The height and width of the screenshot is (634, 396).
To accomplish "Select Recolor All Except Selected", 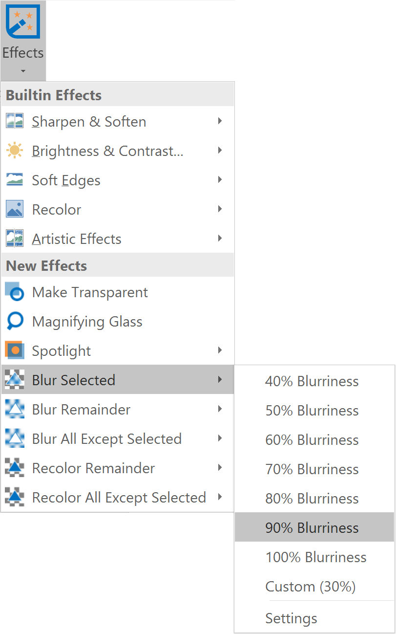I will (x=119, y=497).
